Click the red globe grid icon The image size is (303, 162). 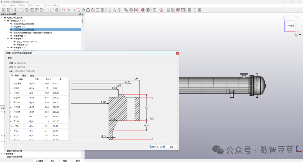[x=143, y=10]
